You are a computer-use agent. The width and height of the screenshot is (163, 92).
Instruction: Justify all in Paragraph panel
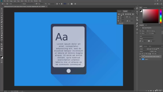[133, 14]
